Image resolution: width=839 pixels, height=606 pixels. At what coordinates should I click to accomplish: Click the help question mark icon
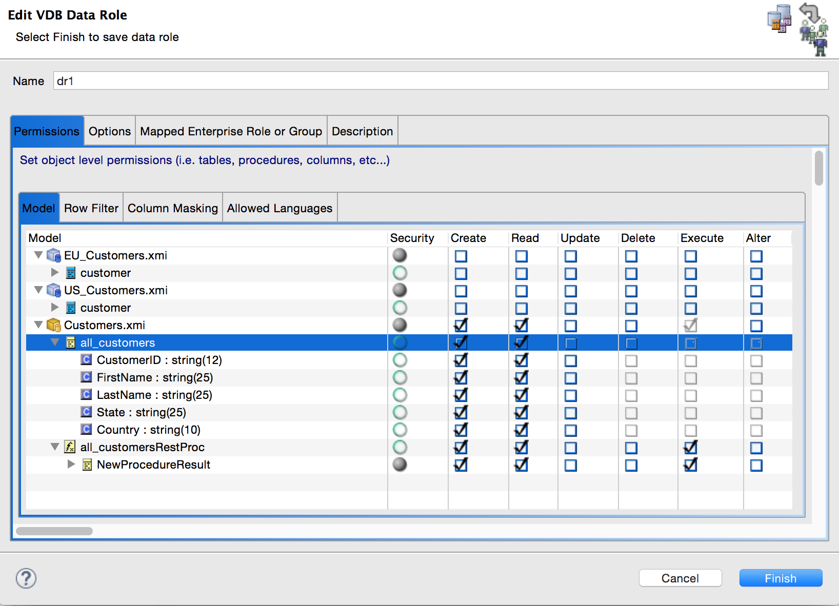click(26, 578)
